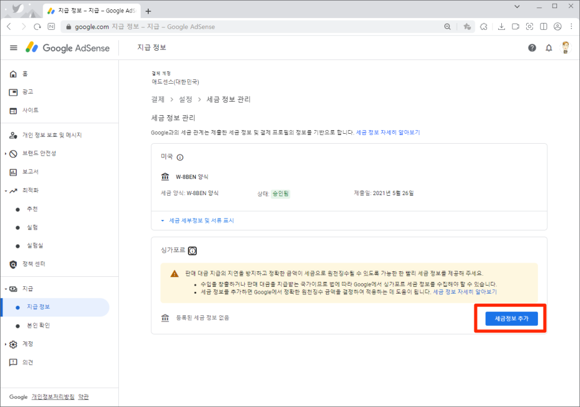Screen dimensions: 580x407
Task: Expand the 브랜드 안전성 arrow
Action: pos(6,154)
